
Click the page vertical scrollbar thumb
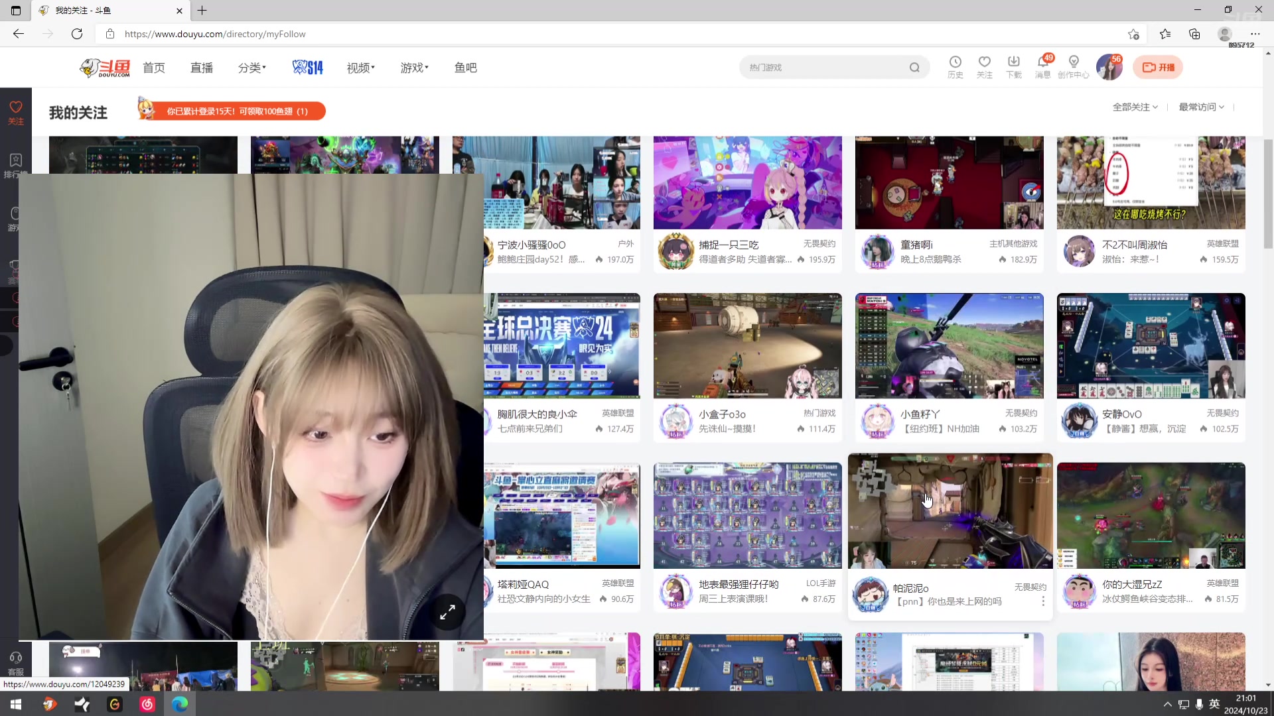pos(1268,194)
